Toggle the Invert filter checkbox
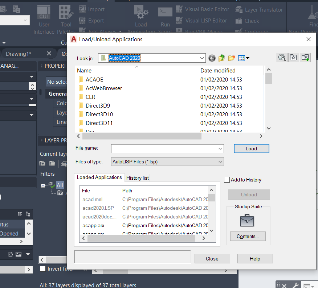This screenshot has width=318, height=288. [x=43, y=269]
